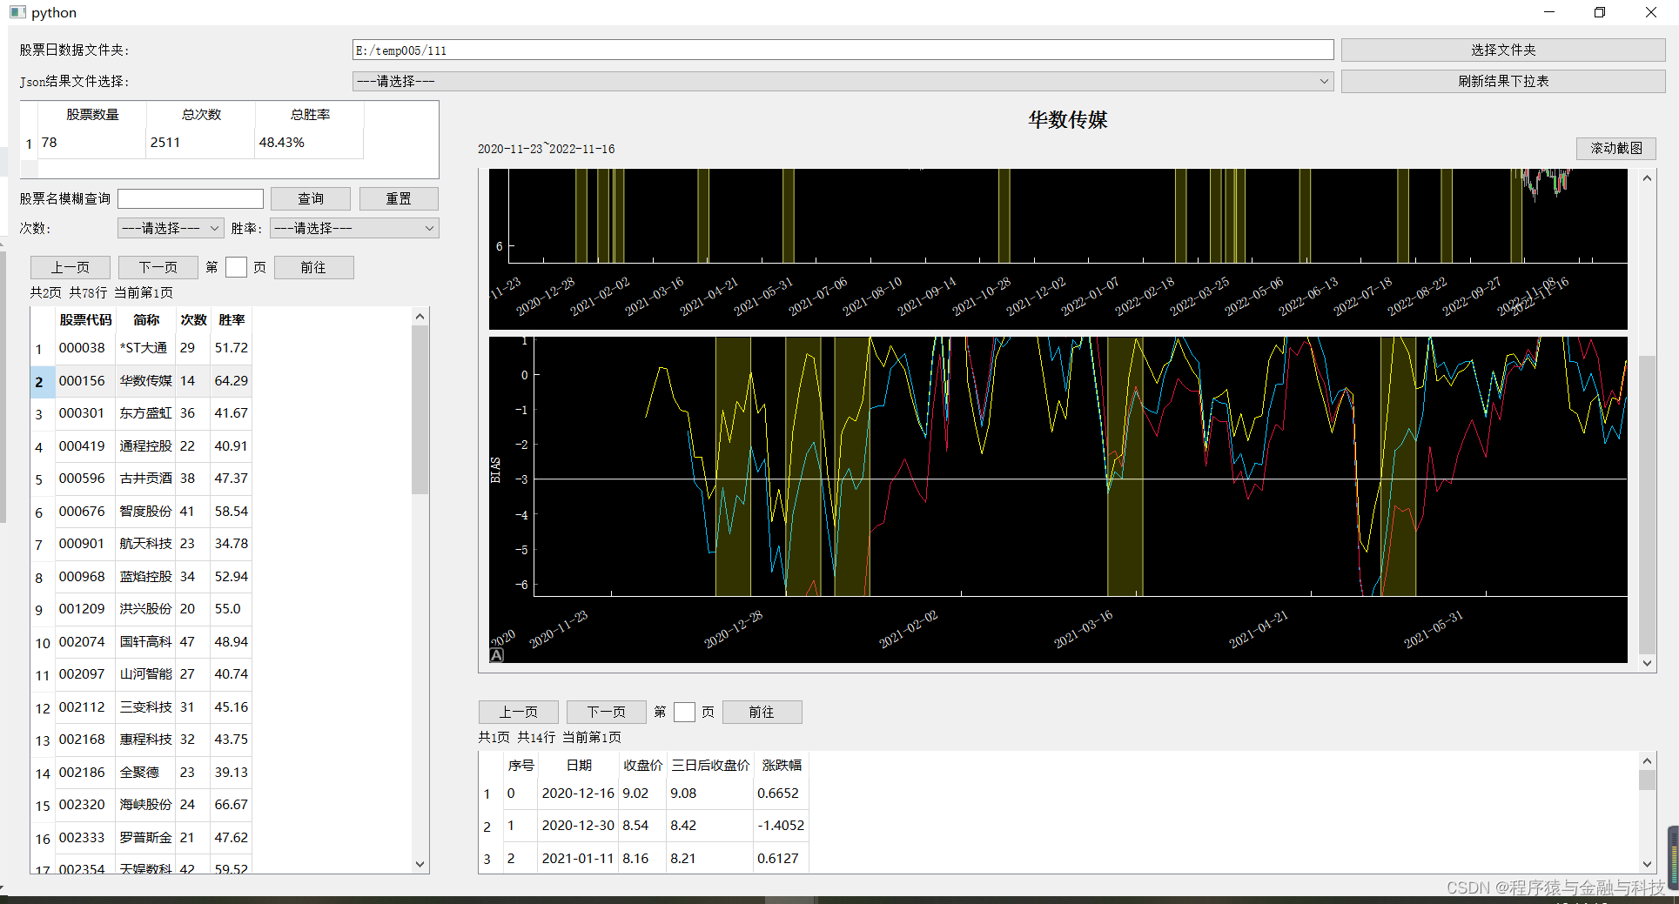
Task: Select trade row dated 2021-01-11
Action: coord(644,859)
